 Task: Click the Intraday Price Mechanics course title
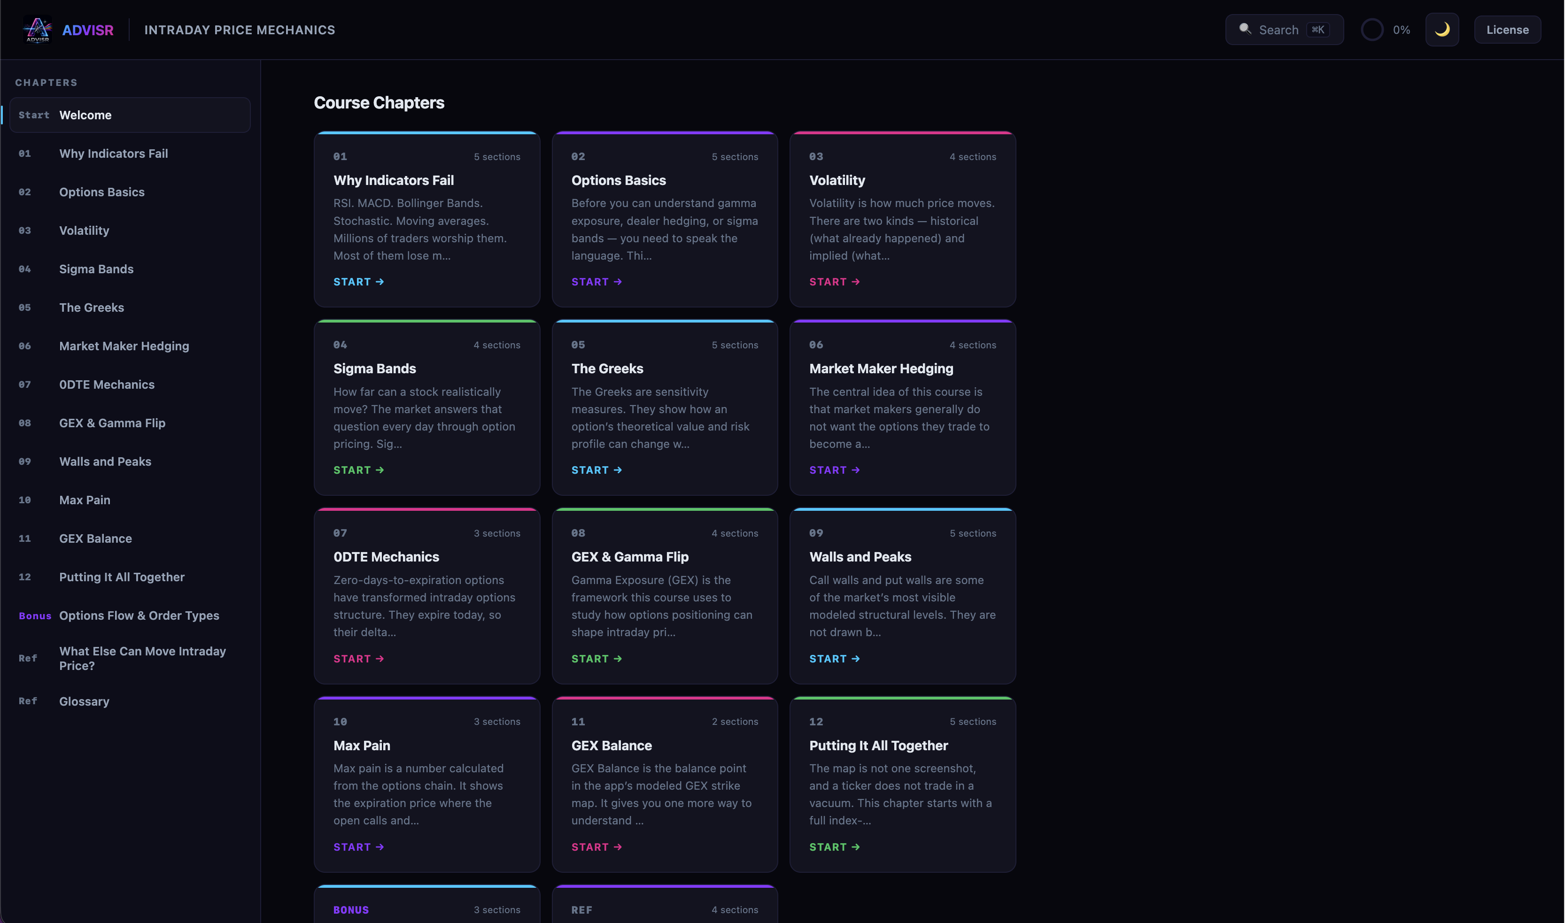[240, 30]
